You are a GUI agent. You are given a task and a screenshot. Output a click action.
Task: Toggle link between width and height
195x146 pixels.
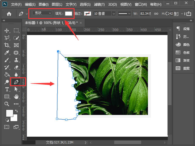pos(156,14)
